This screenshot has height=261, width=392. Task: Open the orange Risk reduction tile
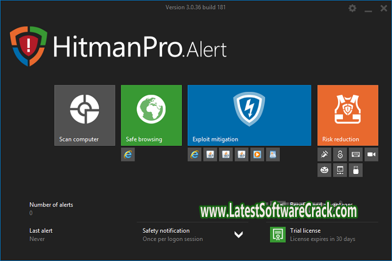[x=347, y=115]
